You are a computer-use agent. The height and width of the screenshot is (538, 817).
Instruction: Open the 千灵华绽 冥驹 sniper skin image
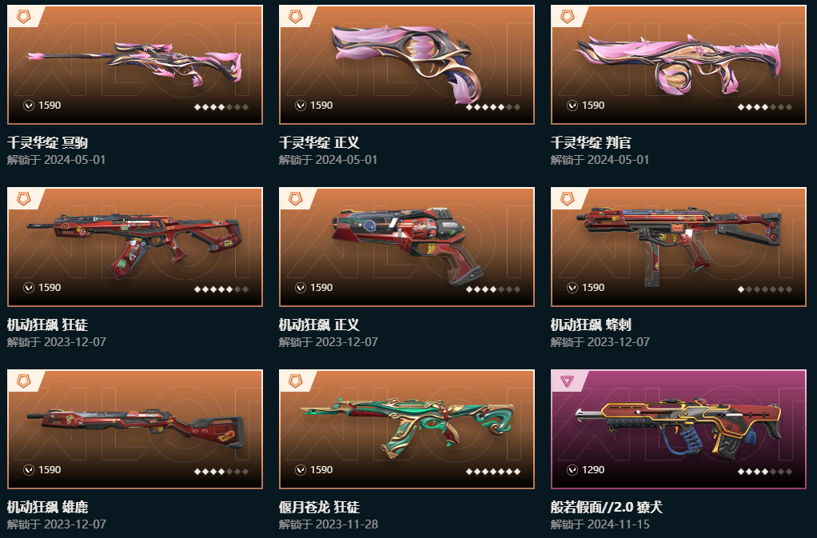pos(135,65)
